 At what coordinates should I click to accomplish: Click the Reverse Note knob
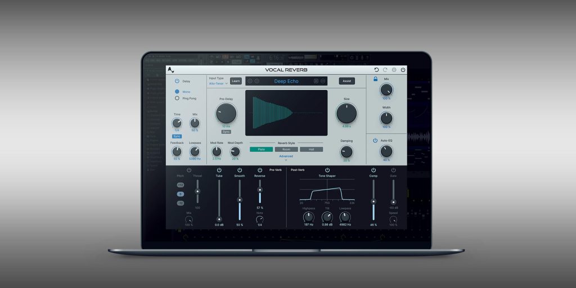[x=260, y=219]
